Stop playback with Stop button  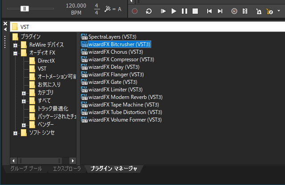click(195, 11)
